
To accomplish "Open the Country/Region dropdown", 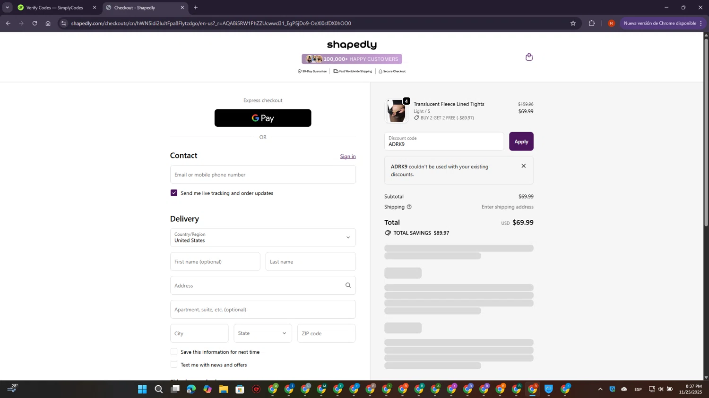I will (x=263, y=238).
